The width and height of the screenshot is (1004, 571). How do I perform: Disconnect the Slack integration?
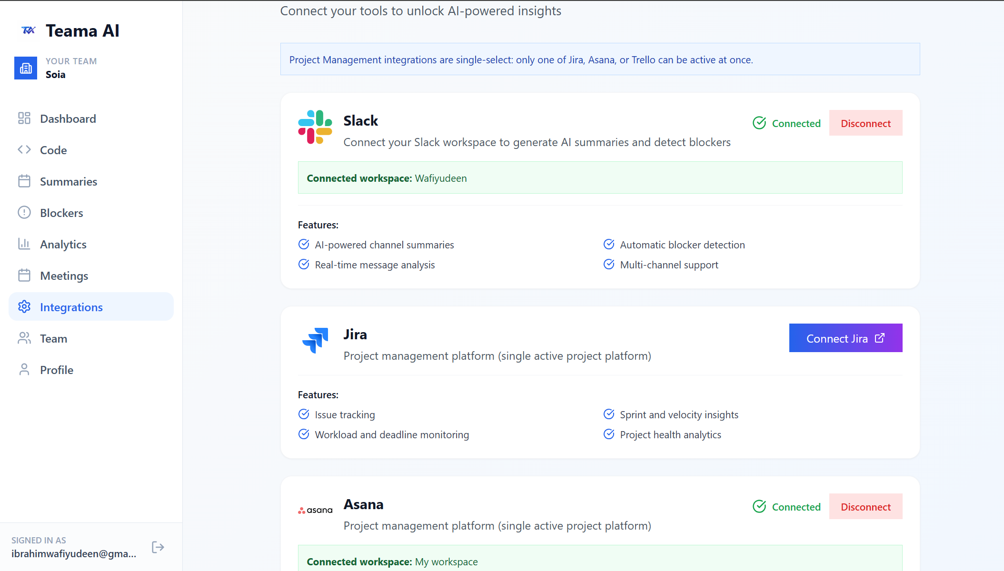pos(865,123)
